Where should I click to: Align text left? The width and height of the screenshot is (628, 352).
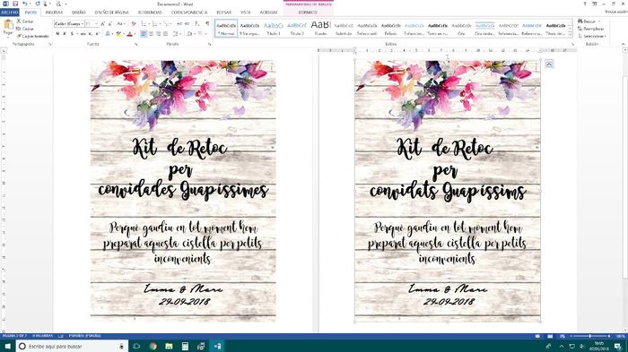pos(144,34)
